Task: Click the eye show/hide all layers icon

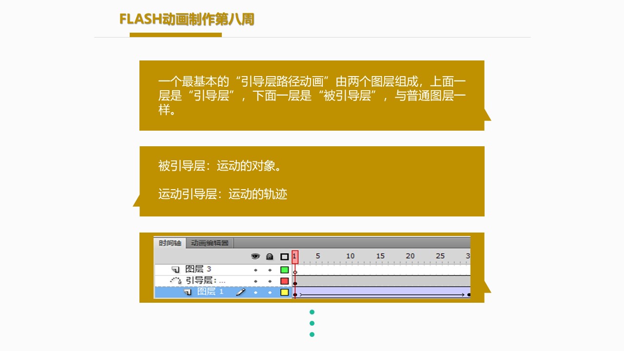Action: (255, 256)
